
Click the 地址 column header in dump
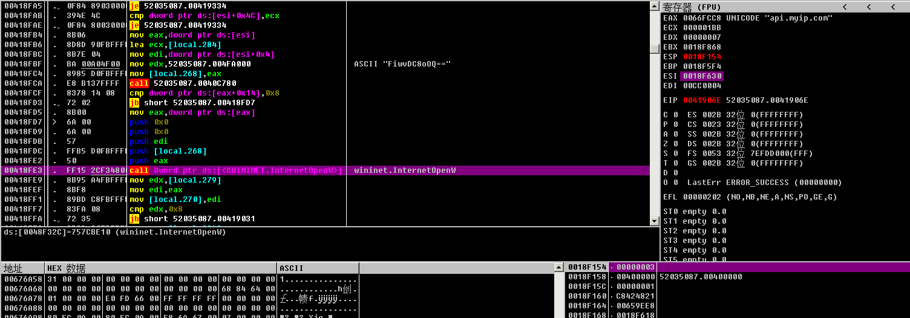(x=13, y=268)
